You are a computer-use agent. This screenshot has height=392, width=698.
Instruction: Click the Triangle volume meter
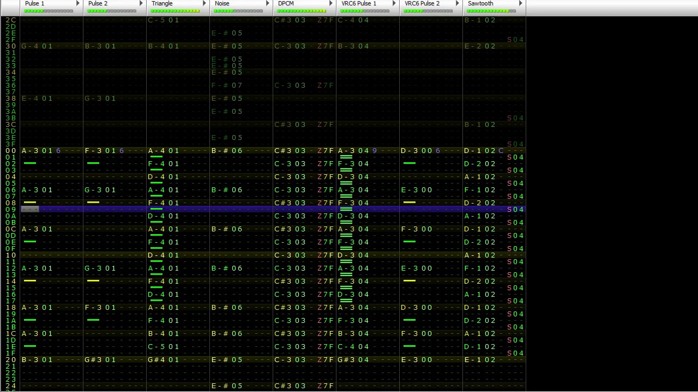point(175,11)
